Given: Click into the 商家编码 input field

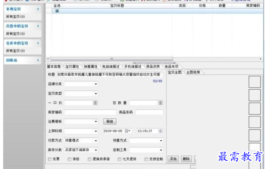Looking at the screenshot, I should tap(90, 112).
